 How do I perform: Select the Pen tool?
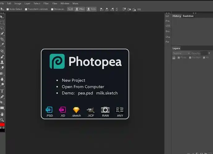[2, 97]
